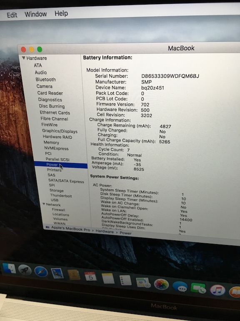Click Device Name value bq20z451
This screenshot has height=321, width=240.
[152, 88]
